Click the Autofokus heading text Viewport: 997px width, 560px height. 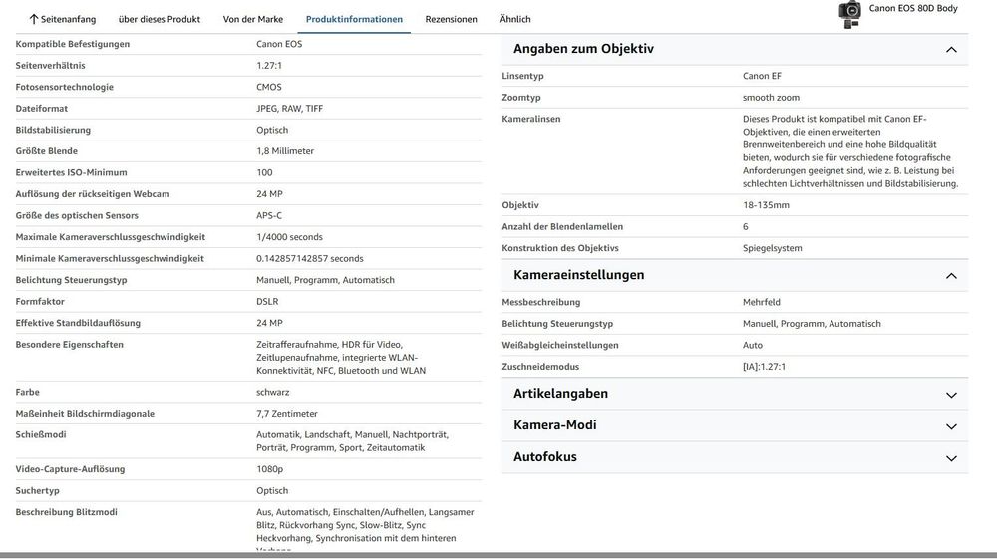coord(545,457)
